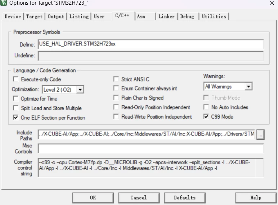Open the Optimization level dropdown
Screen dimensions: 278x205
[x=80, y=90]
